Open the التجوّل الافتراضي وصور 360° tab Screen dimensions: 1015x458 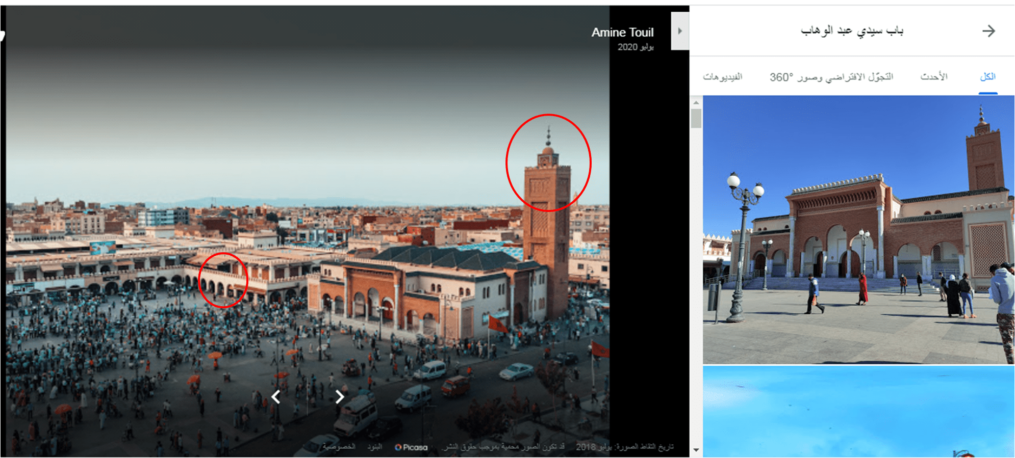coord(831,77)
